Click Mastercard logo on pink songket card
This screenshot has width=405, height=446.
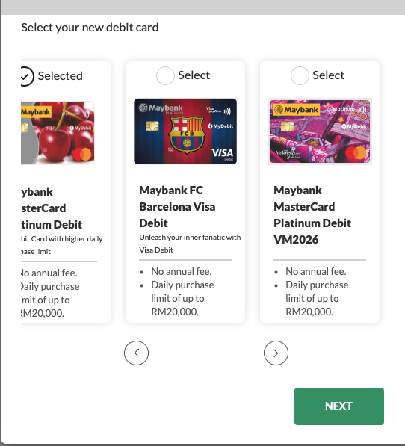click(x=356, y=152)
